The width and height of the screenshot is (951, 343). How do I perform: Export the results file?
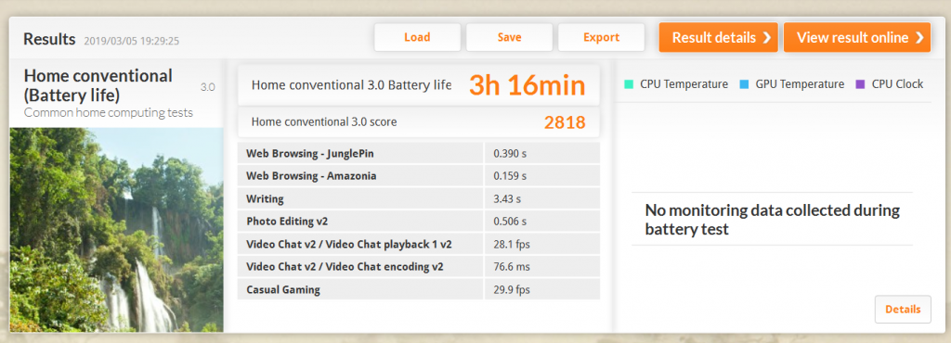(x=601, y=37)
